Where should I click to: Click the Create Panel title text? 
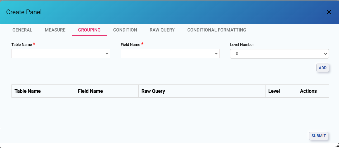(24, 12)
